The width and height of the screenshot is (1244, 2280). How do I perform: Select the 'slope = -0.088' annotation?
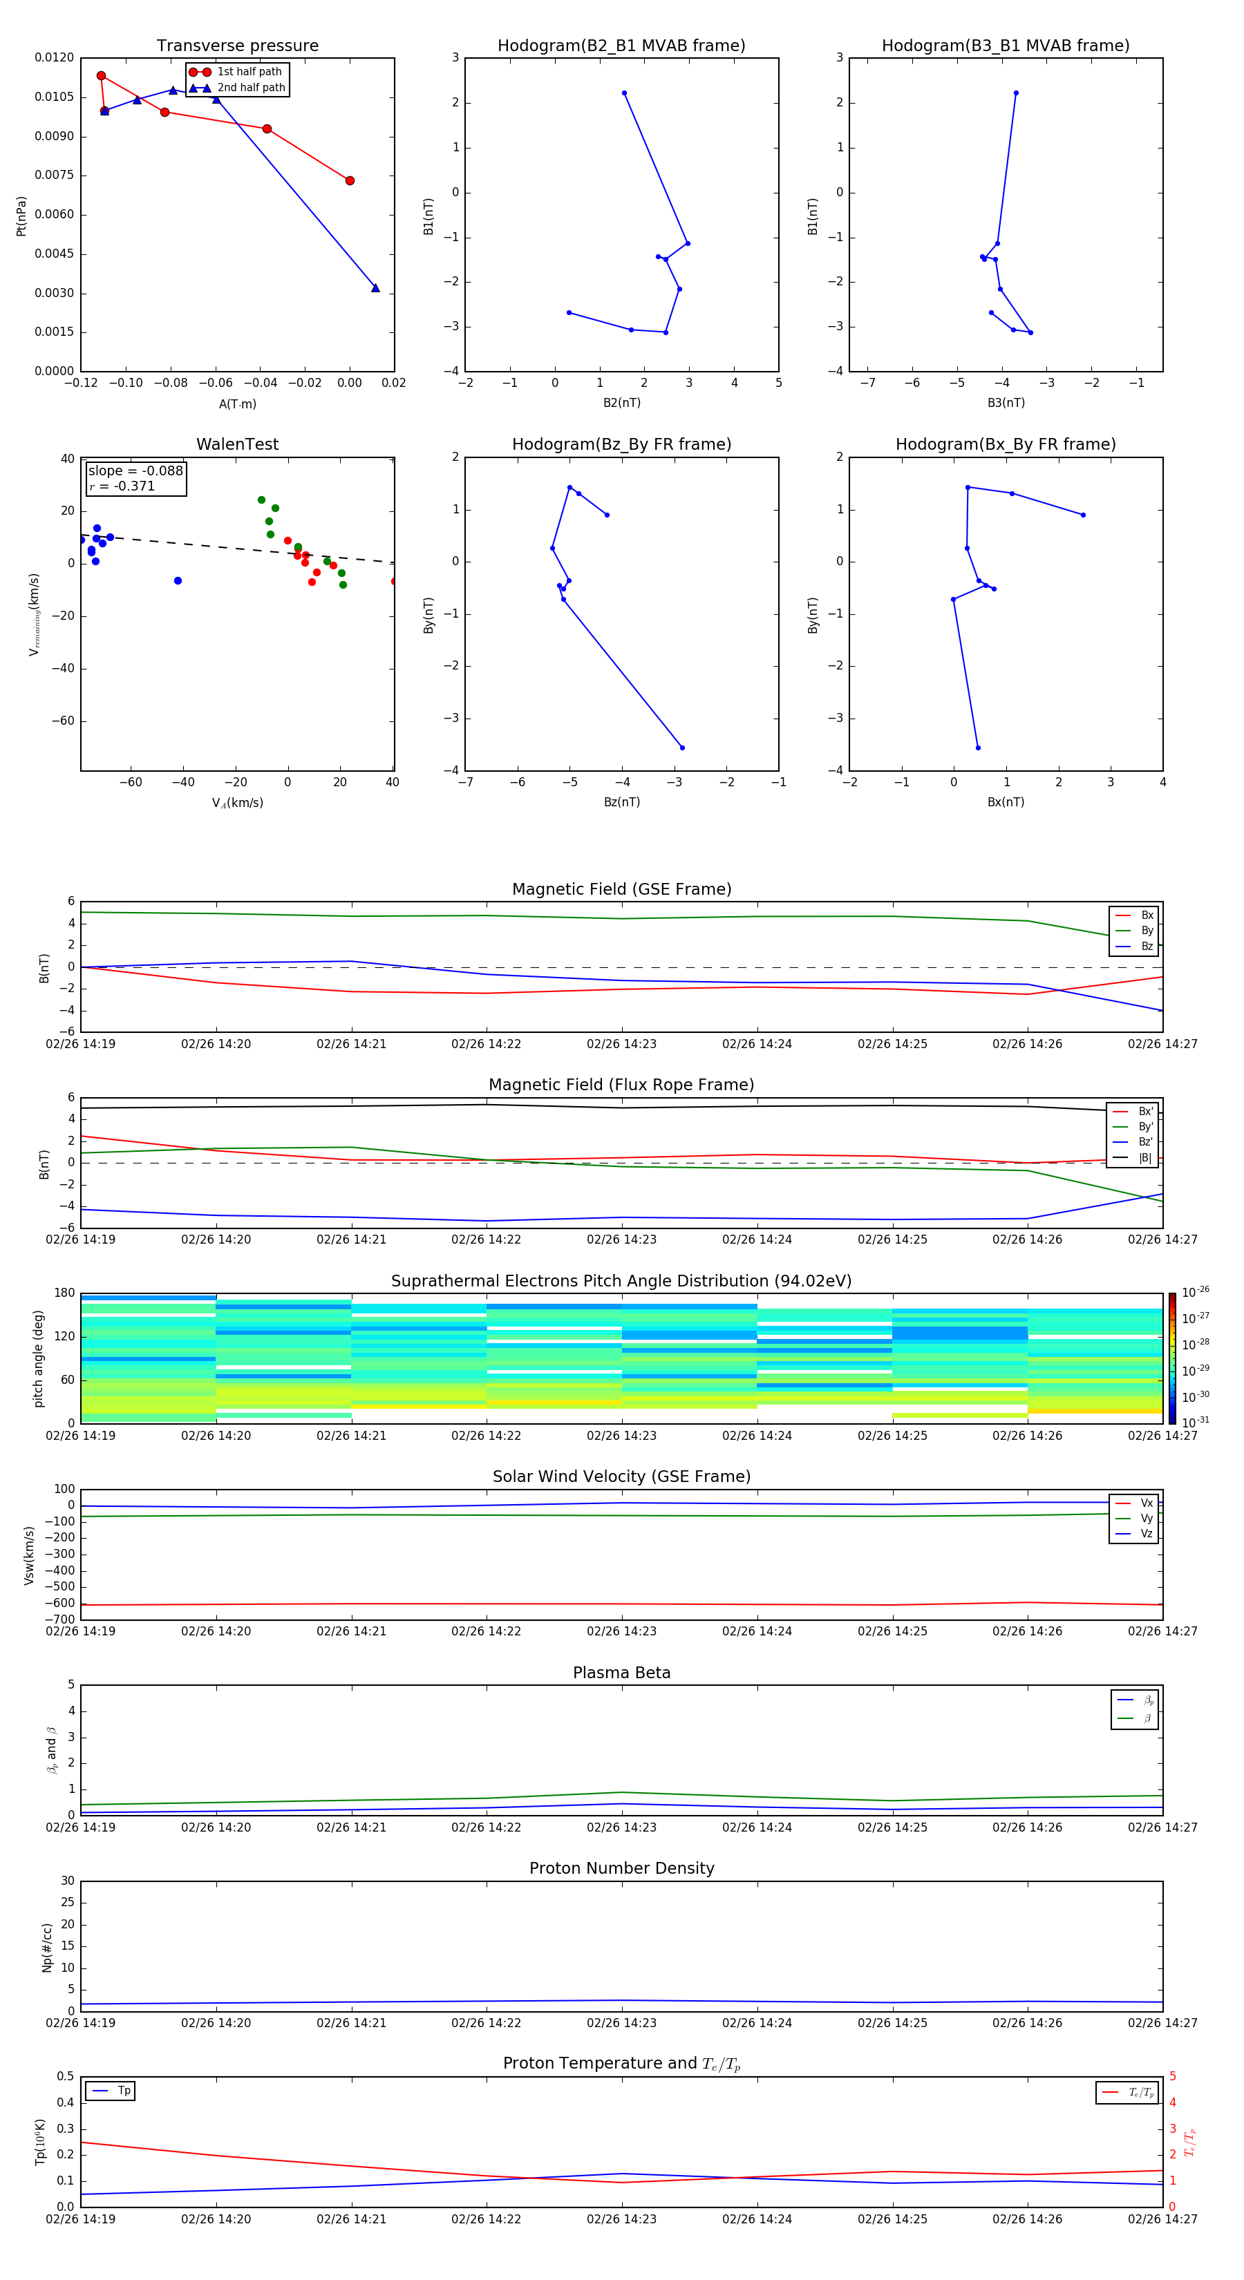[135, 471]
